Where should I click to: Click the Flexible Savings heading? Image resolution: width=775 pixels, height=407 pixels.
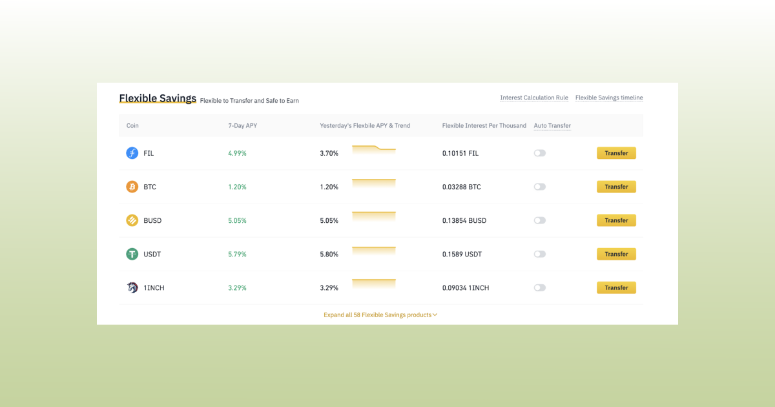[x=158, y=98]
